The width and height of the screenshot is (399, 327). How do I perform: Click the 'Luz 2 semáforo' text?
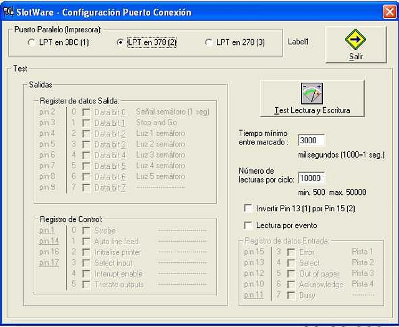[160, 144]
